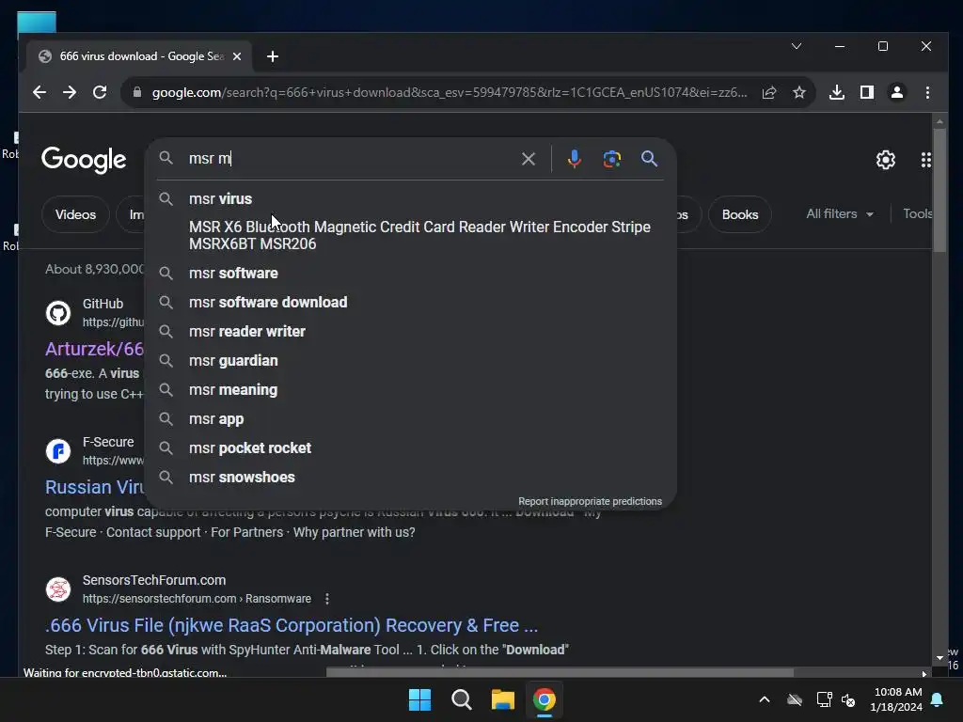Select suggestion 'msr virus'
The height and width of the screenshot is (722, 963).
pyautogui.click(x=410, y=199)
